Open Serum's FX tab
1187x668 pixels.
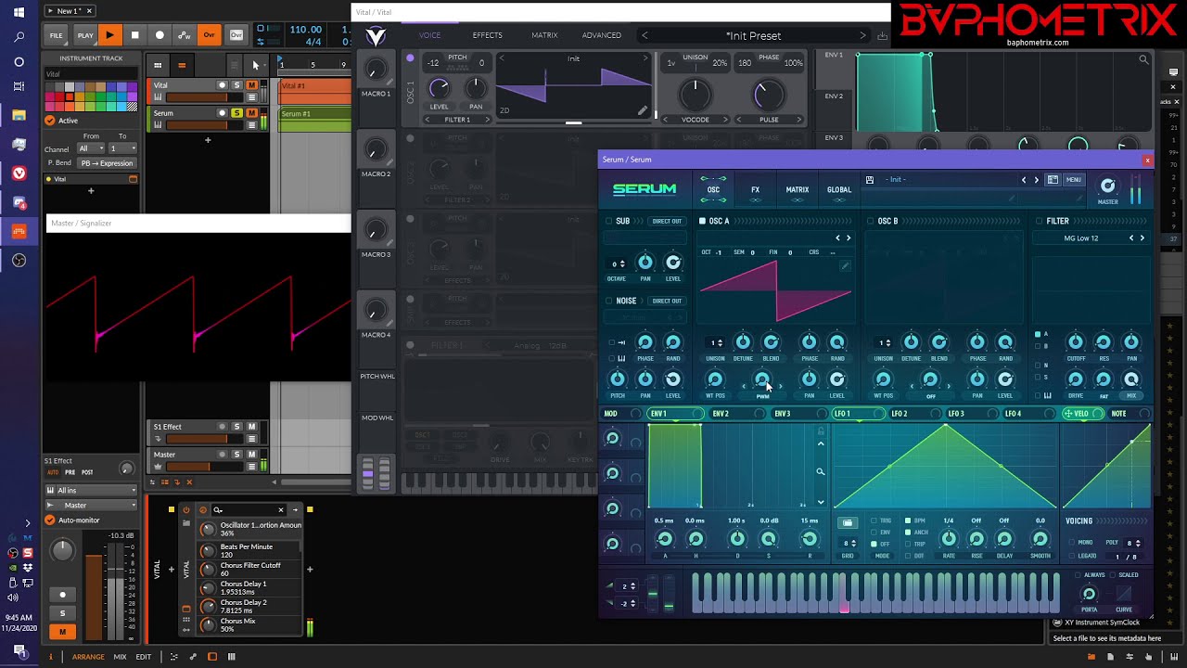pyautogui.click(x=755, y=190)
